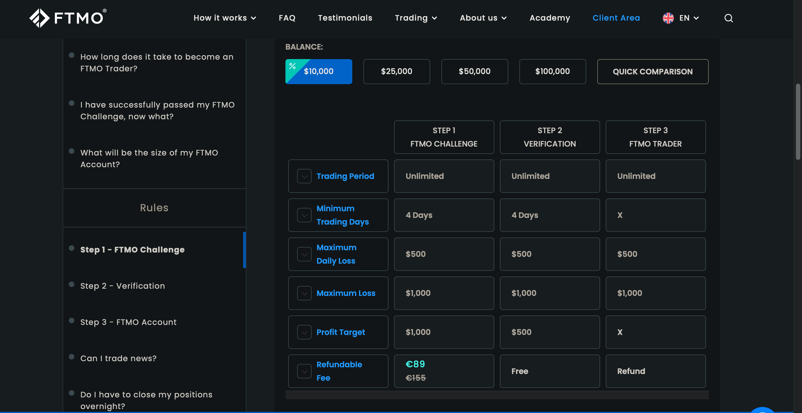
Task: Go to the FAQ page
Action: click(287, 18)
